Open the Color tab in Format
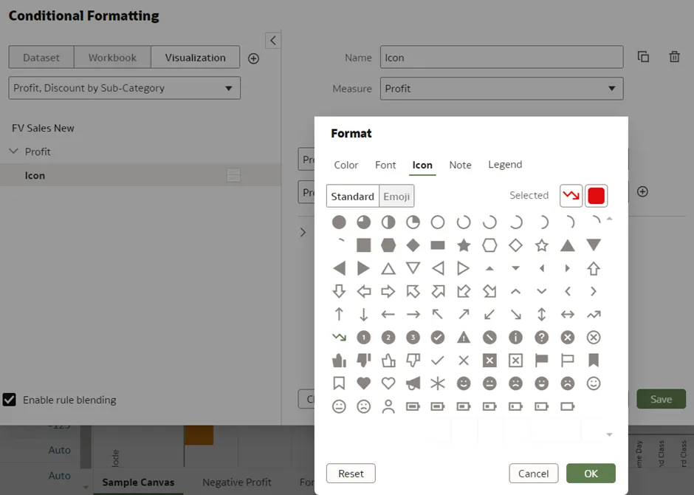The width and height of the screenshot is (694, 495). (346, 165)
